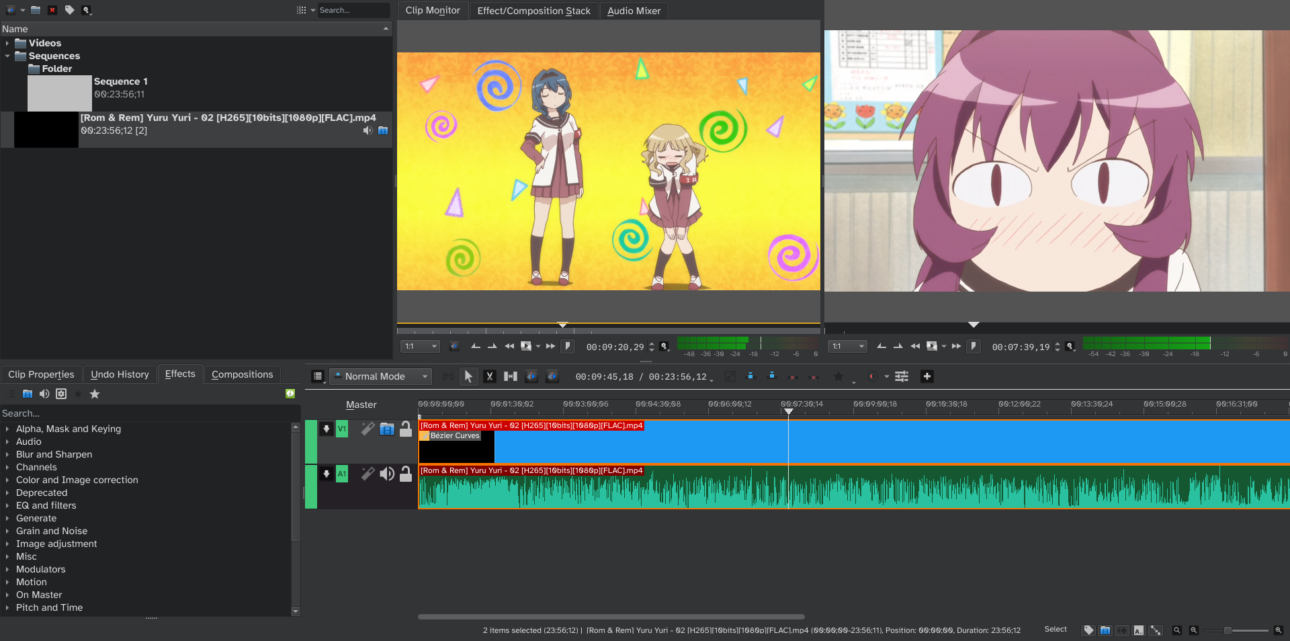Click the record circle icon in timeline toolbar
Screen dimensions: 1290x641
(x=872, y=376)
